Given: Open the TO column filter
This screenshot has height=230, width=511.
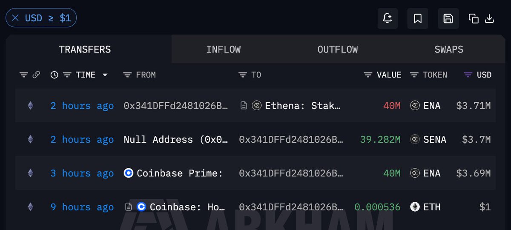Looking at the screenshot, I should pos(242,75).
